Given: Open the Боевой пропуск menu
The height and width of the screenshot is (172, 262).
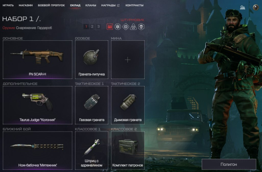Looking at the screenshot, I should coord(51,5).
